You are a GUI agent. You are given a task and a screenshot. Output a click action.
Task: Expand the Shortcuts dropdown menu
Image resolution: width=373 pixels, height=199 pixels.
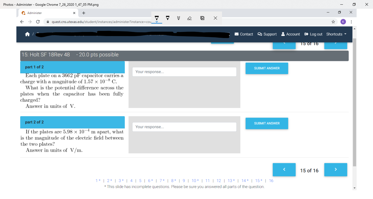pyautogui.click(x=336, y=34)
